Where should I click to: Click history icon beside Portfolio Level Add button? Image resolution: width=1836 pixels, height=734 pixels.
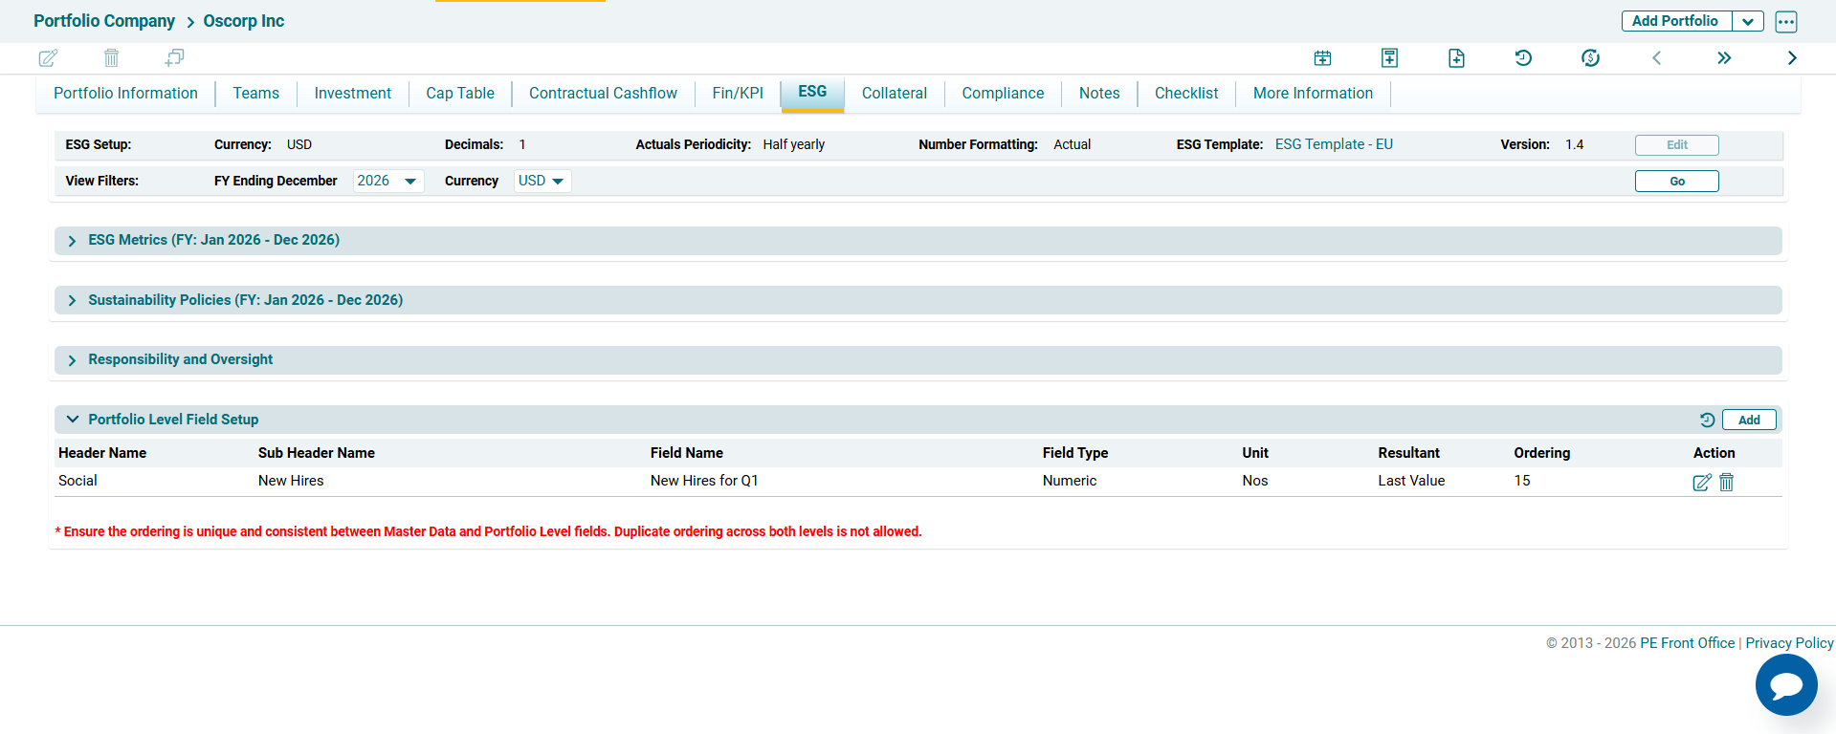[1707, 420]
